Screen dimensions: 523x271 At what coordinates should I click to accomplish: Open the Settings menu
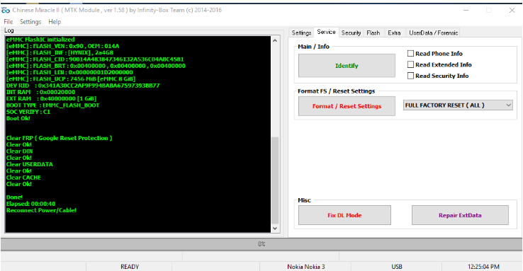point(30,22)
